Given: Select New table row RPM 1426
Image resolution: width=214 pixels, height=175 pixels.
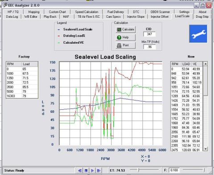Looking at the screenshot, I should (x=187, y=100).
